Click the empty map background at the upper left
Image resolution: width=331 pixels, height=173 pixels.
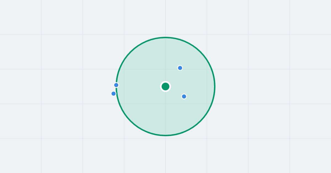click(21, 16)
